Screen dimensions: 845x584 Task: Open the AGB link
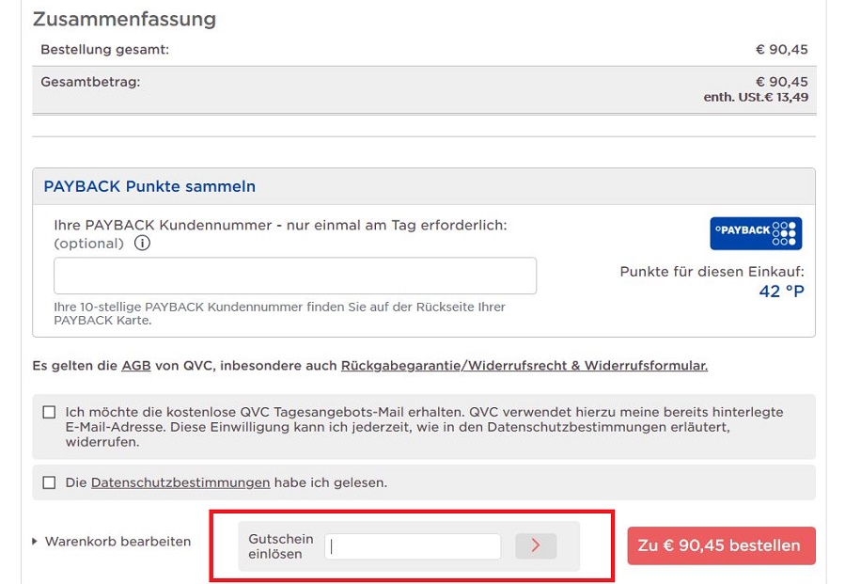point(136,366)
